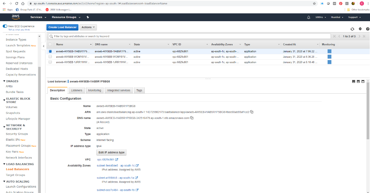Switch to the Integrated services tab
This screenshot has height=193, width=370.
pyautogui.click(x=119, y=90)
